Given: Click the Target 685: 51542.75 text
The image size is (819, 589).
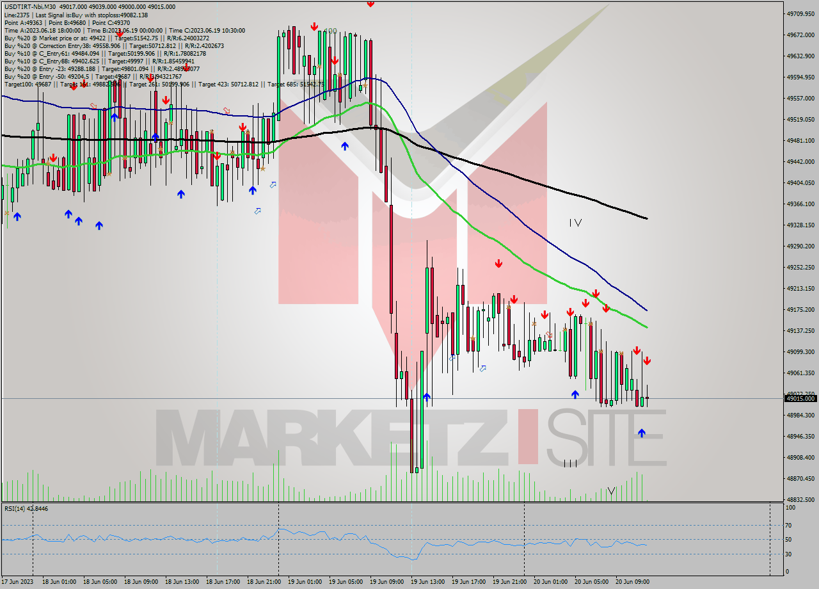Looking at the screenshot, I should (296, 84).
